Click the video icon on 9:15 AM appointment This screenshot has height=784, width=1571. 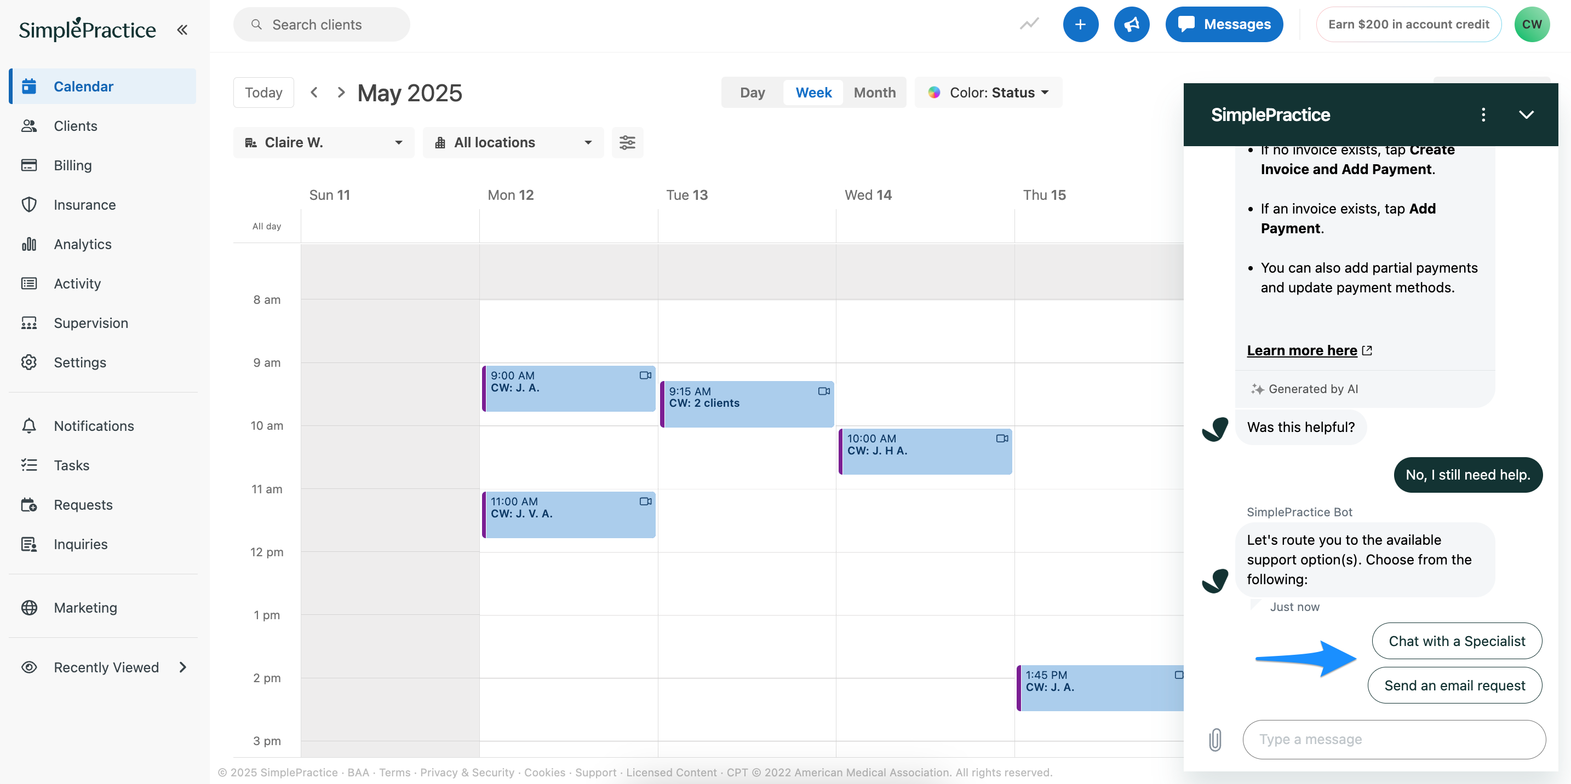tap(824, 391)
